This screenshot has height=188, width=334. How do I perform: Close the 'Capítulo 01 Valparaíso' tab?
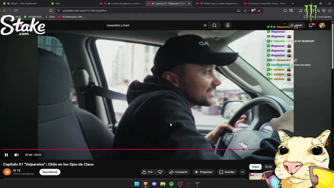[189, 3]
